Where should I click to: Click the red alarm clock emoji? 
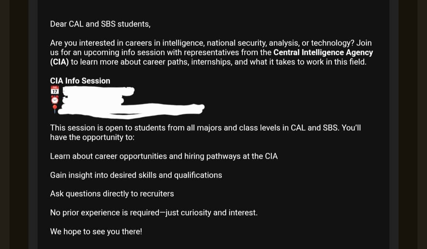click(x=55, y=99)
